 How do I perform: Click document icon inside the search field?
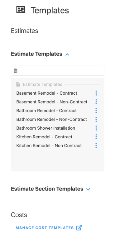click(16, 71)
